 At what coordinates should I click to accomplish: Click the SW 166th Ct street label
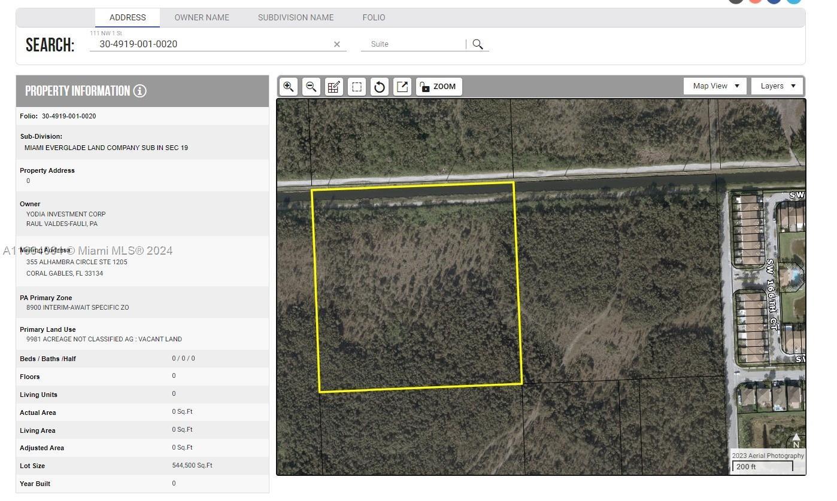772,294
